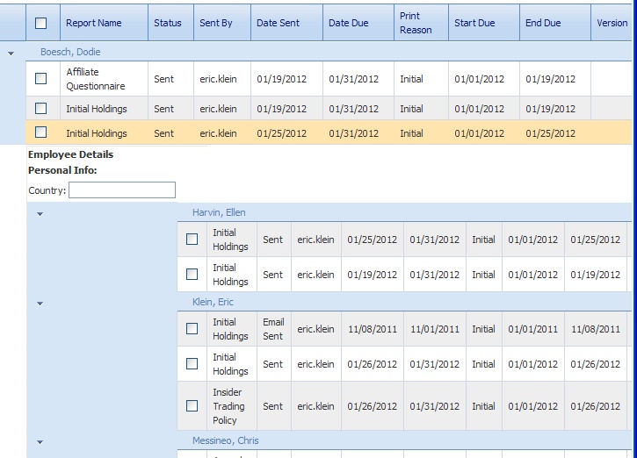The height and width of the screenshot is (458, 637).
Task: Check Klein's Insider Trading Policy checkbox
Action: (x=192, y=406)
